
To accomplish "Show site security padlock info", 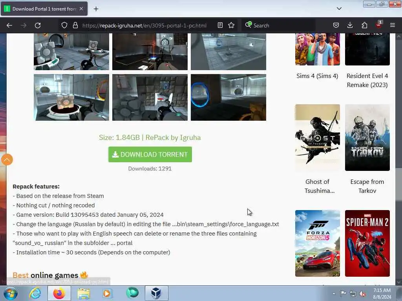I will point(75,25).
